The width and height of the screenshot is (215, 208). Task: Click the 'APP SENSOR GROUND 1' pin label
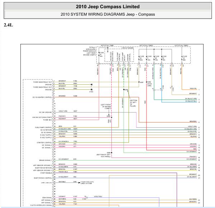43,170
